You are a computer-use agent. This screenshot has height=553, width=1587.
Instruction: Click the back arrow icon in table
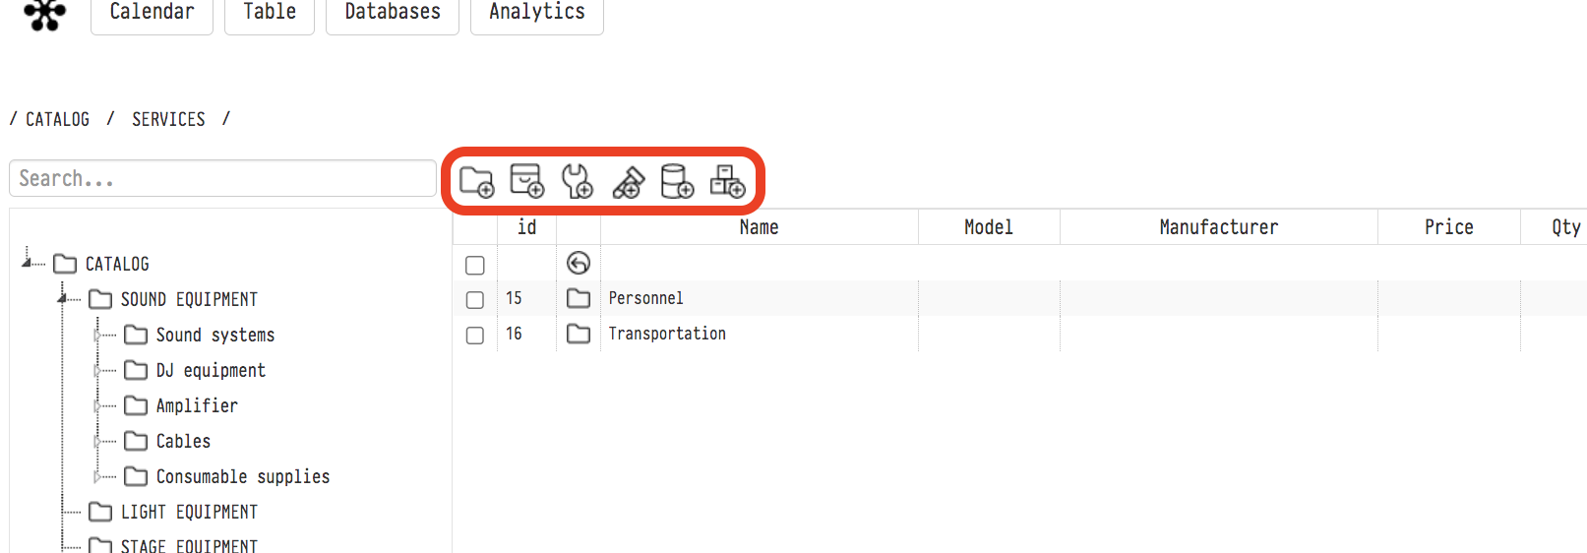[x=579, y=263]
